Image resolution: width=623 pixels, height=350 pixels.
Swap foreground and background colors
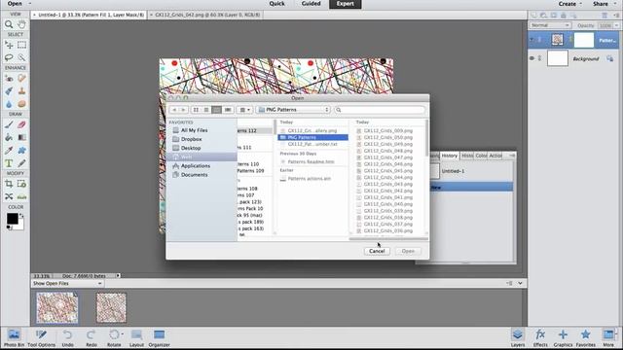(21, 216)
